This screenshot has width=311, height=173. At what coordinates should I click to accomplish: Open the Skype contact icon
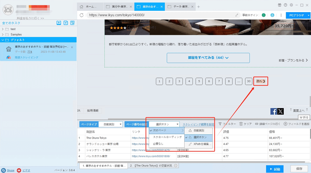tap(3, 170)
